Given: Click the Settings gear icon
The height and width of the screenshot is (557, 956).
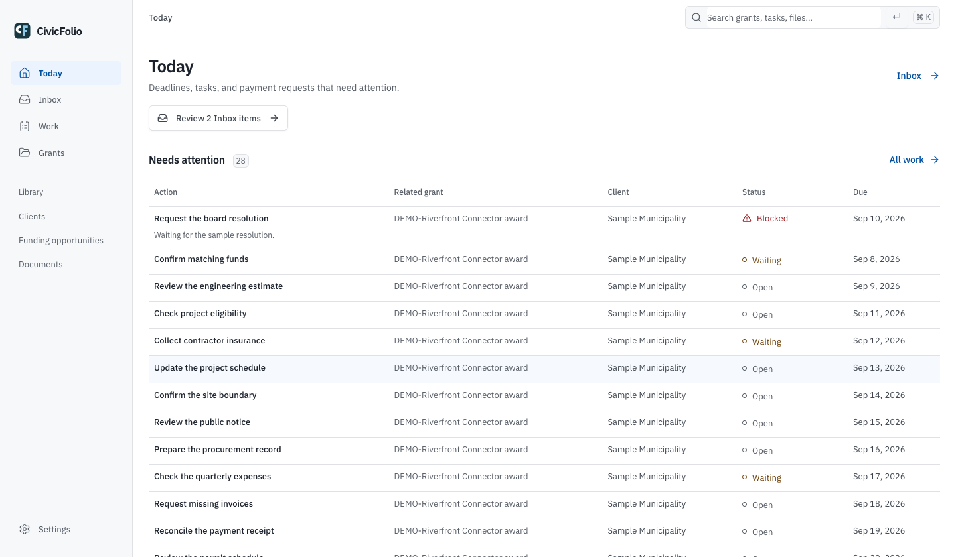Looking at the screenshot, I should [25, 529].
